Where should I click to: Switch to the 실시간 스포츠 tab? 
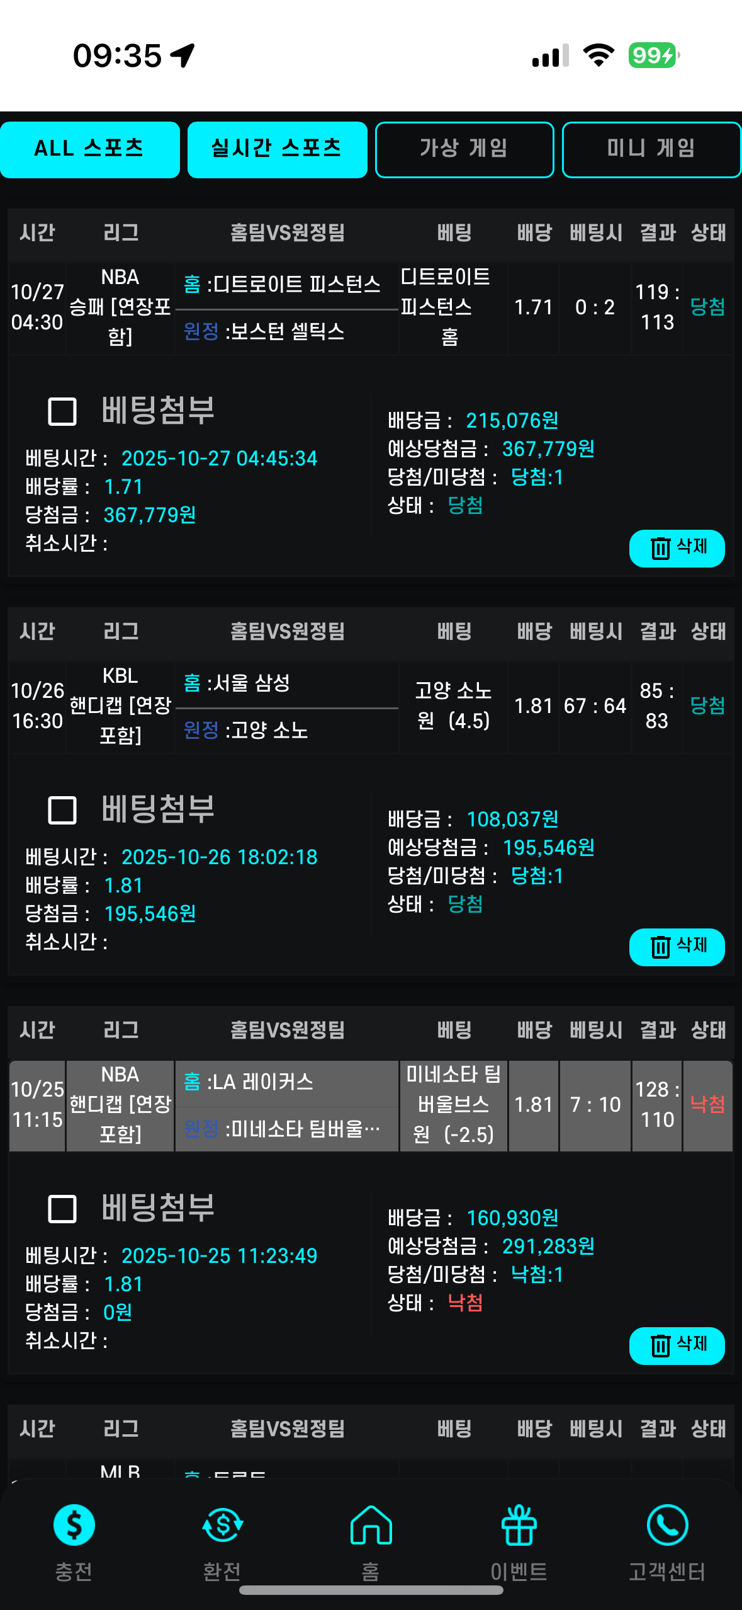(277, 149)
